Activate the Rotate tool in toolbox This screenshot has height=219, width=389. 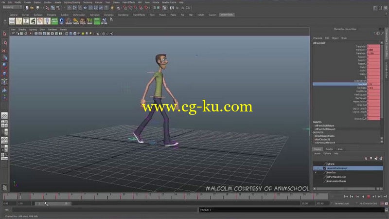[x=4, y=66]
